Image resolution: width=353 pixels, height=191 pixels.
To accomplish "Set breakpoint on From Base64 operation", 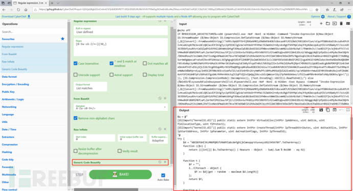I will 165,98.
